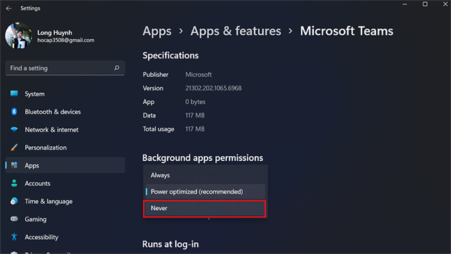This screenshot has width=451, height=254.
Task: Pick Never from background permissions dropdown
Action: coord(204,208)
